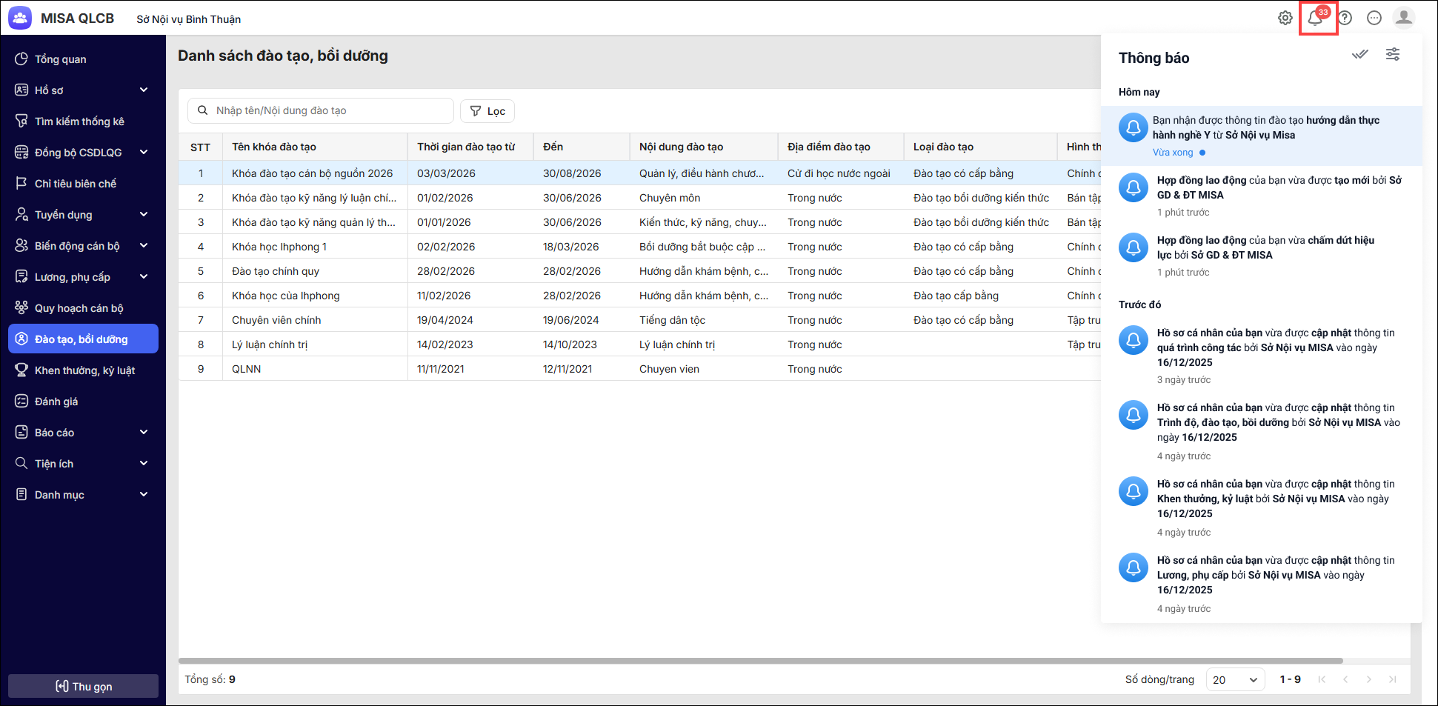Open settings gear icon in header
Image resolution: width=1438 pixels, height=706 pixels.
[x=1285, y=18]
